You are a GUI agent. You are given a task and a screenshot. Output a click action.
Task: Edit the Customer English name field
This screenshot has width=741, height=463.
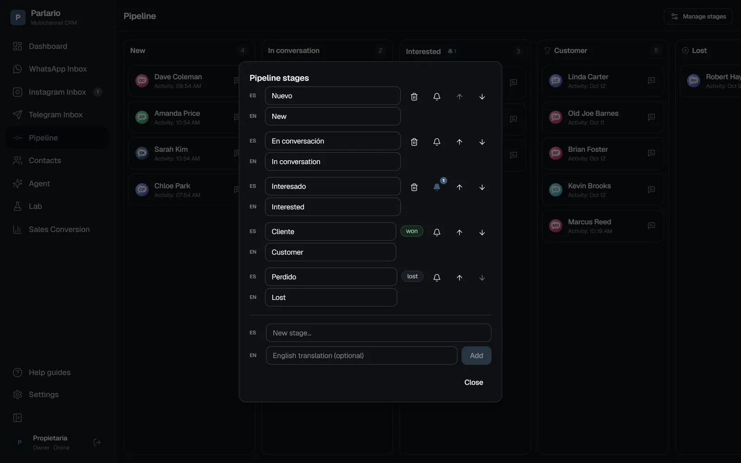330,252
